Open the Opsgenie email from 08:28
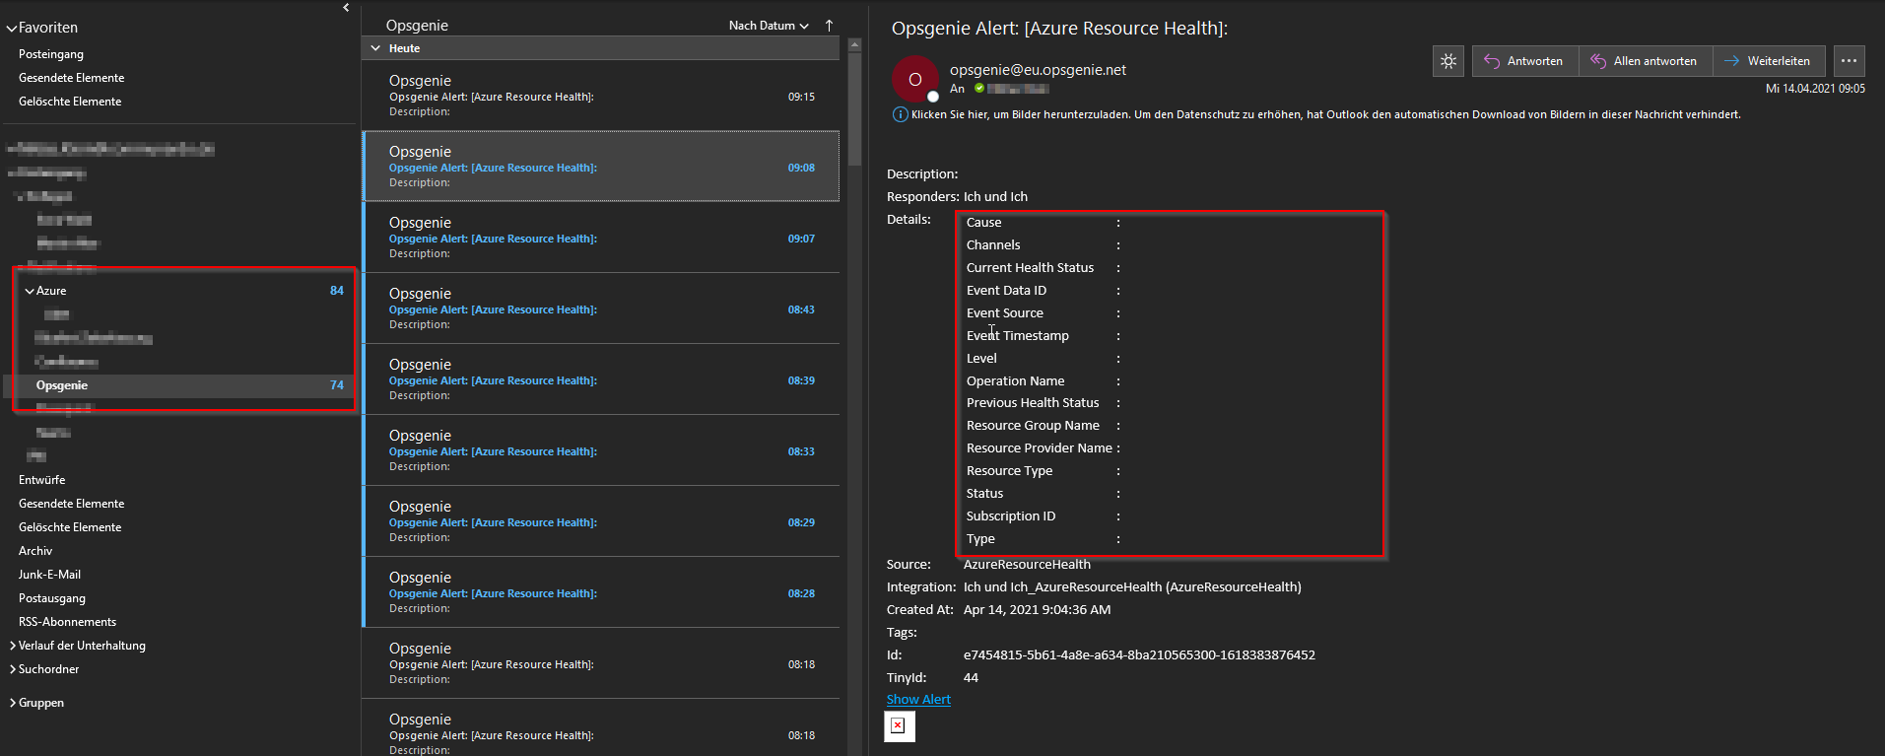This screenshot has width=1885, height=756. tap(600, 592)
